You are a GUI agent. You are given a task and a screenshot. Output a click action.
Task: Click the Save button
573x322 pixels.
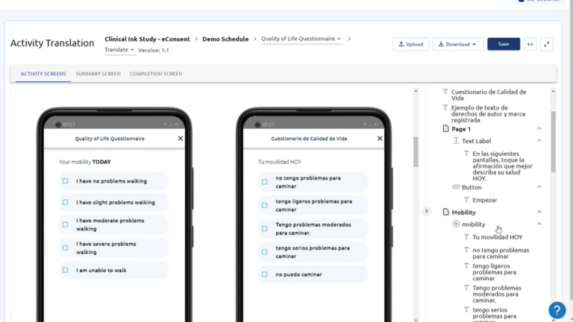pyautogui.click(x=504, y=44)
